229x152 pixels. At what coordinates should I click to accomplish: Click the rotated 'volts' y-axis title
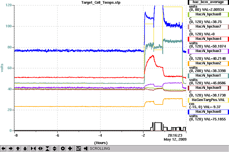(2, 68)
